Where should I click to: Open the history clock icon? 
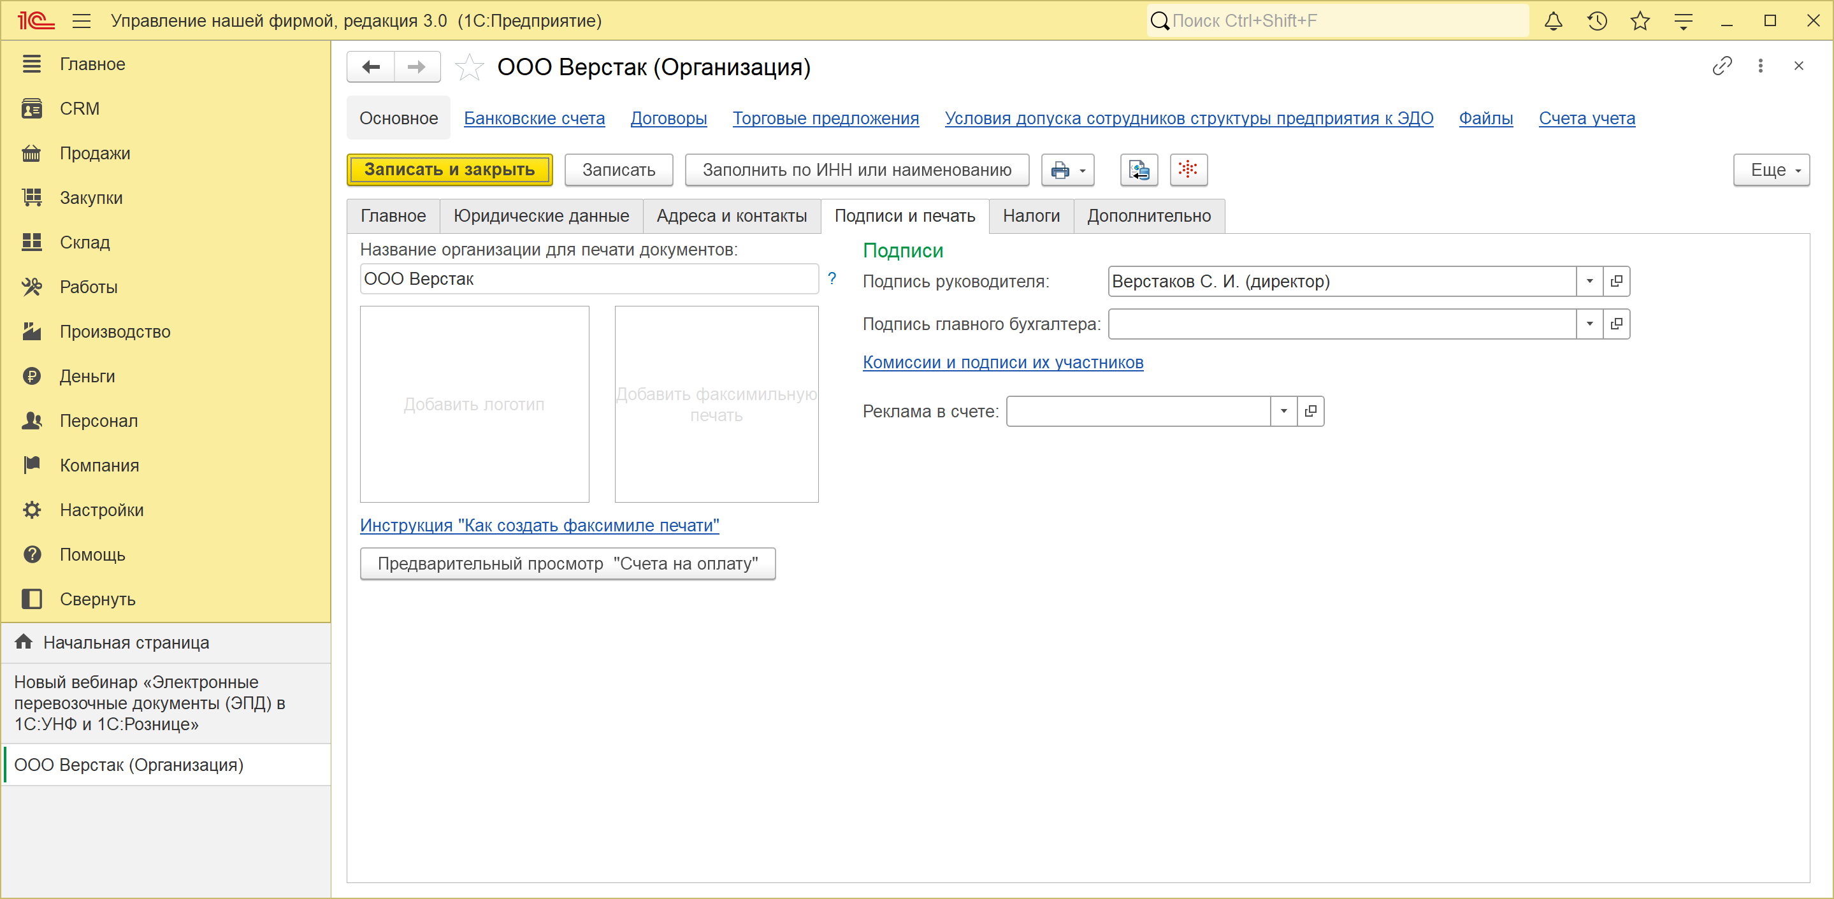1597,20
